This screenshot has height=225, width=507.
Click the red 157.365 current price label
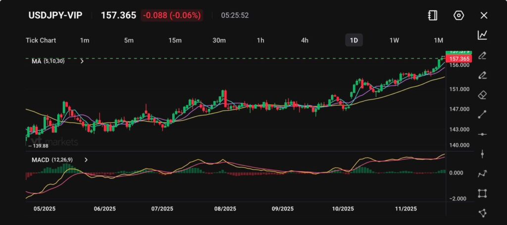458,59
